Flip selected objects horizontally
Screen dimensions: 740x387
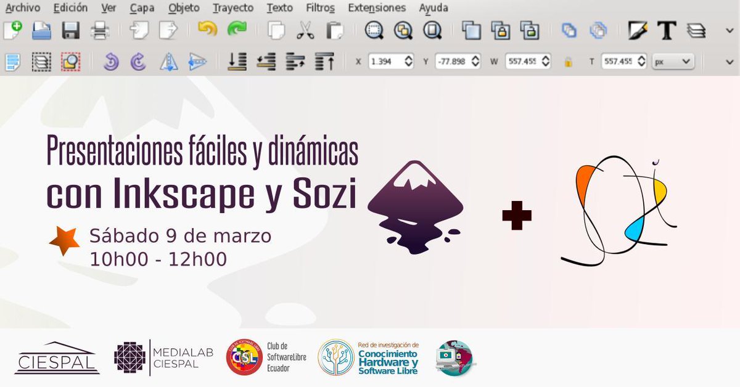[168, 62]
